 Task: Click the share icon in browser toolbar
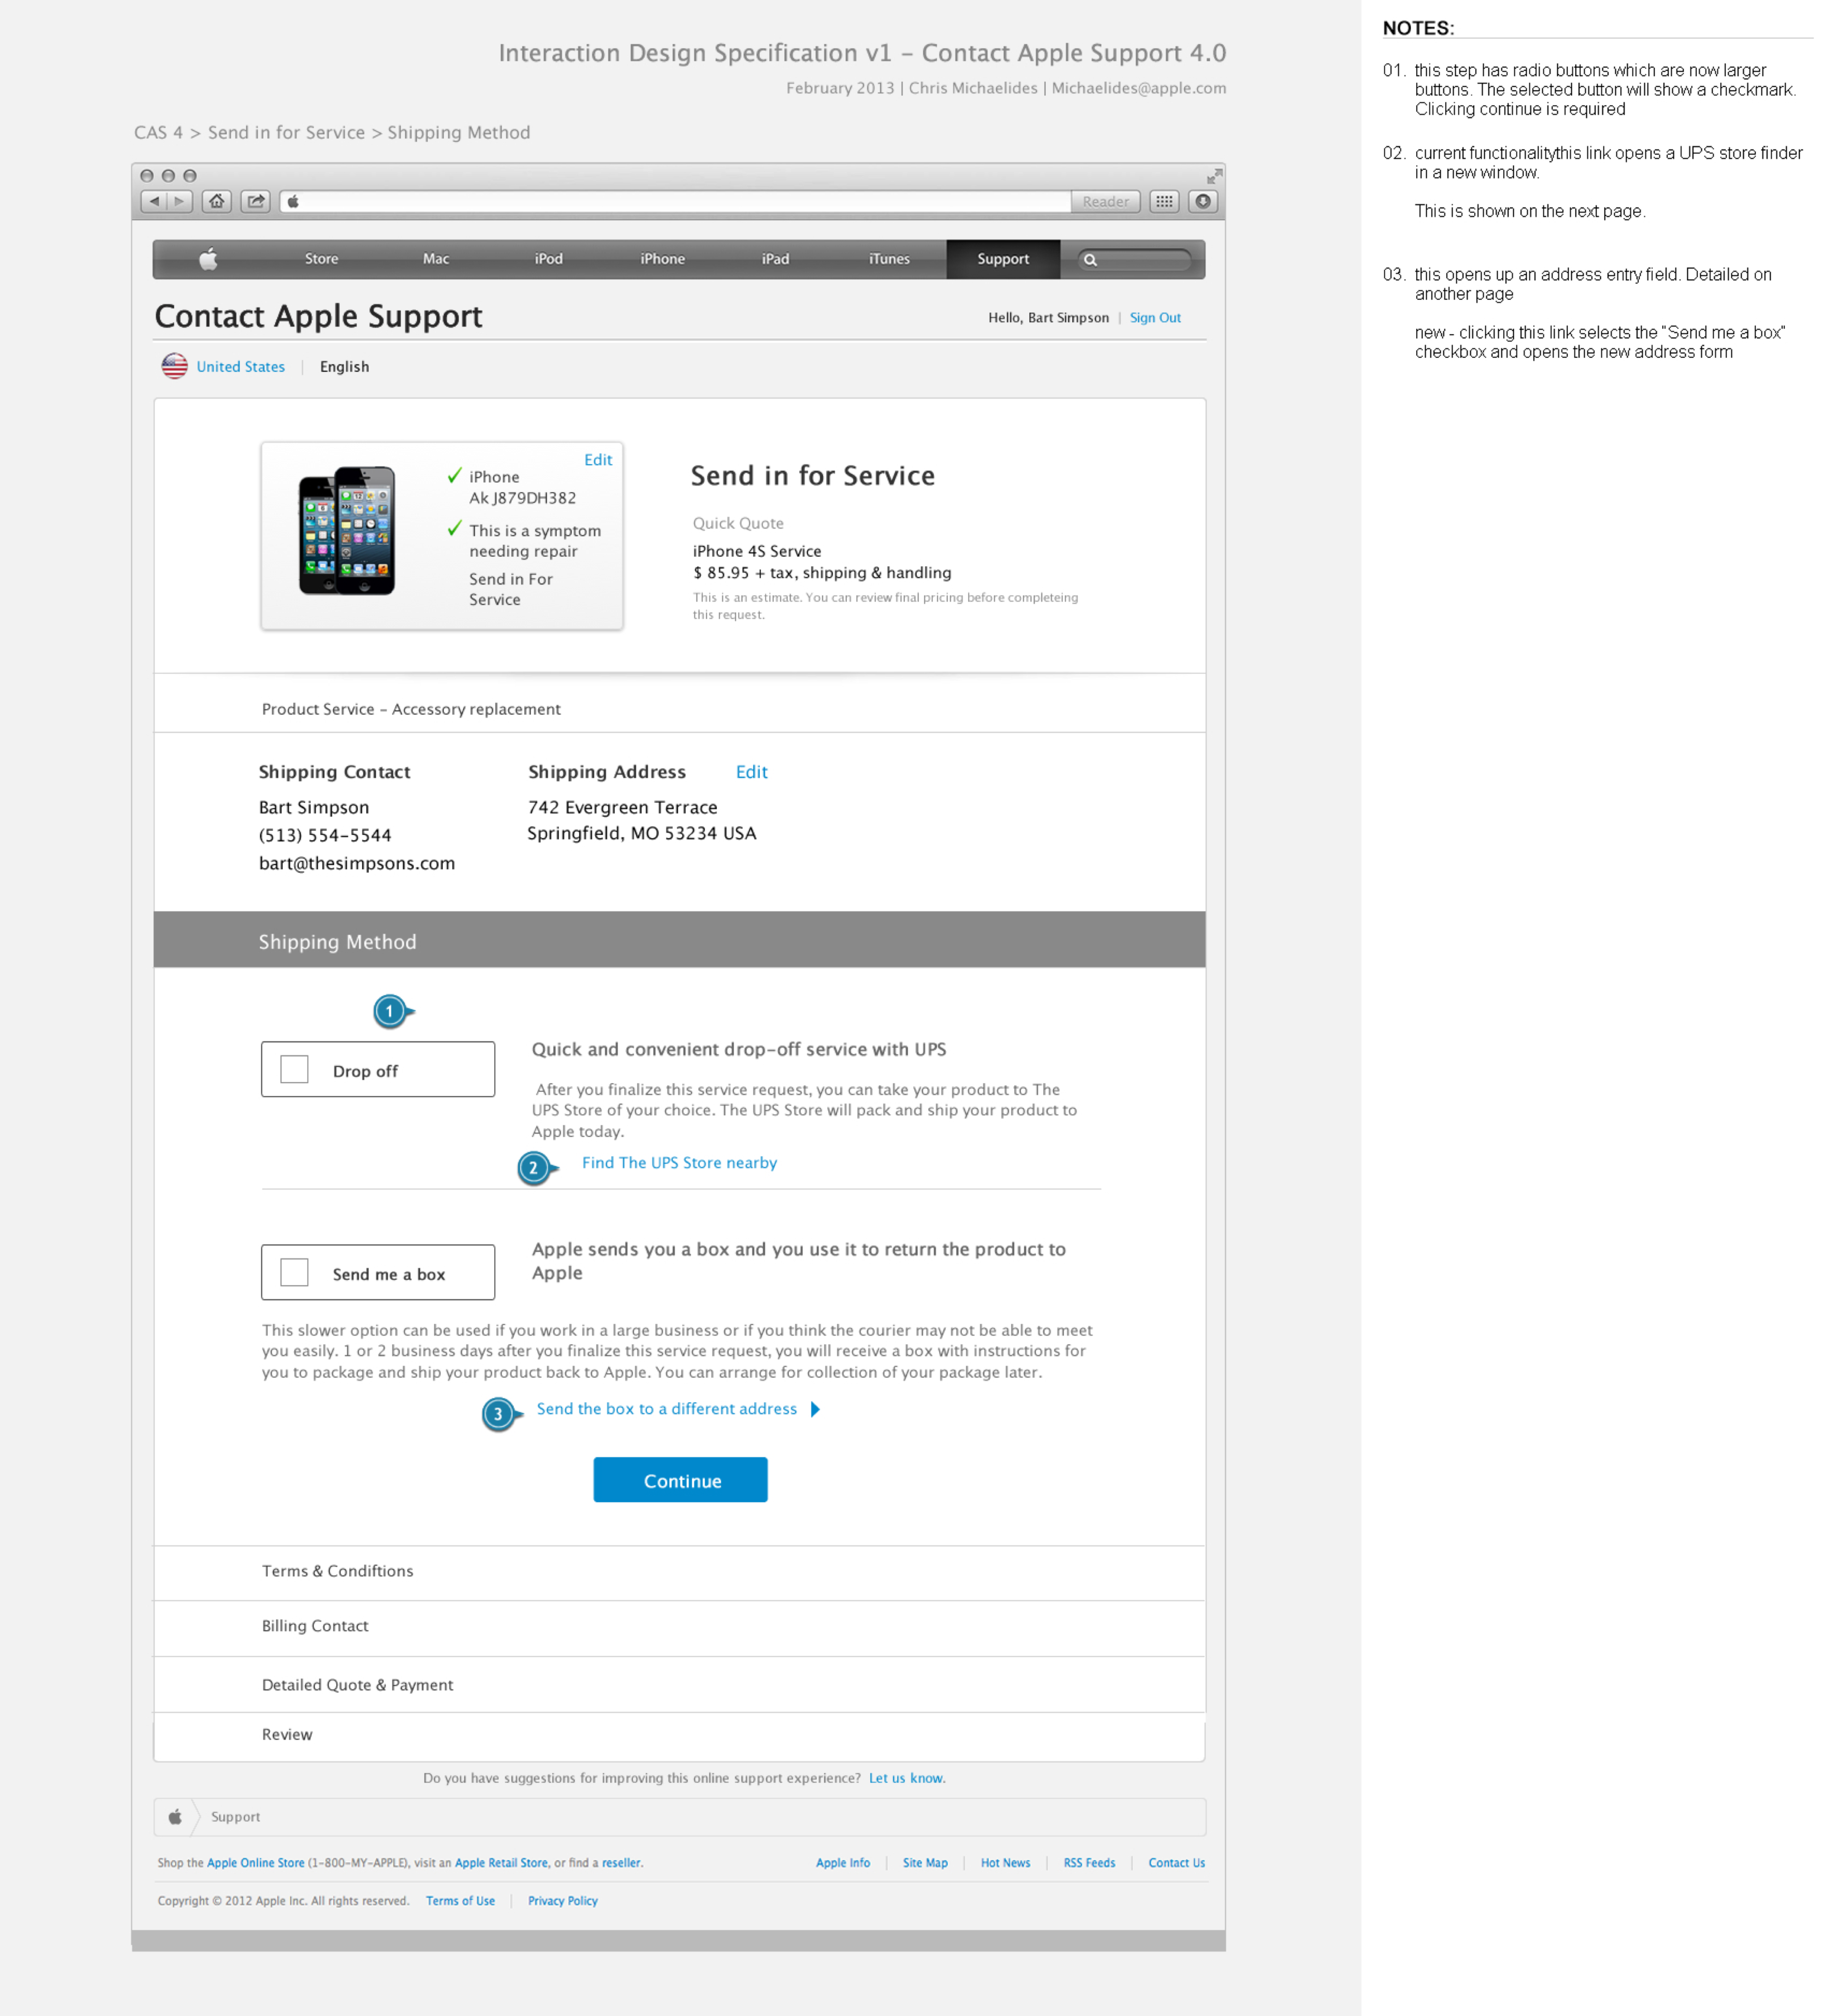256,202
